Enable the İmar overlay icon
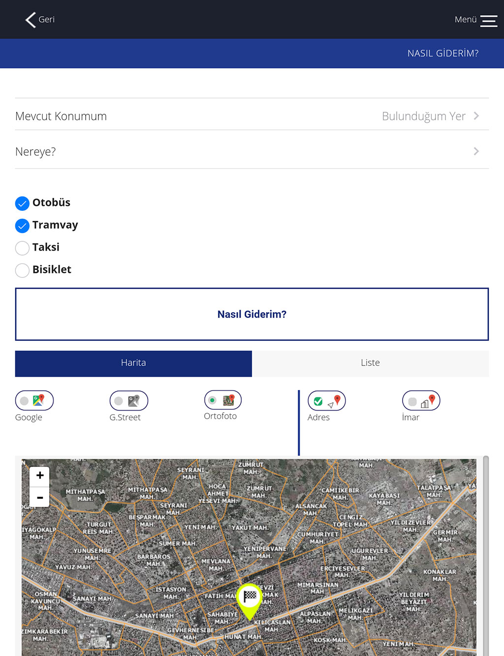Image resolution: width=504 pixels, height=656 pixels. click(421, 400)
